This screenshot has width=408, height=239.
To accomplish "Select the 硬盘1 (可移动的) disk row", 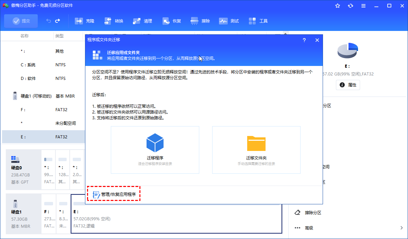I will (x=43, y=96).
